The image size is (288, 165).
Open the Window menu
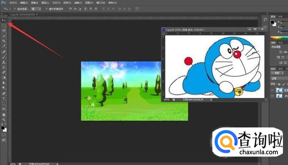pyautogui.click(x=101, y=3)
